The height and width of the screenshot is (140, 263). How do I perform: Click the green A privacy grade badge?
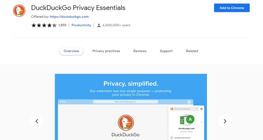(190, 119)
